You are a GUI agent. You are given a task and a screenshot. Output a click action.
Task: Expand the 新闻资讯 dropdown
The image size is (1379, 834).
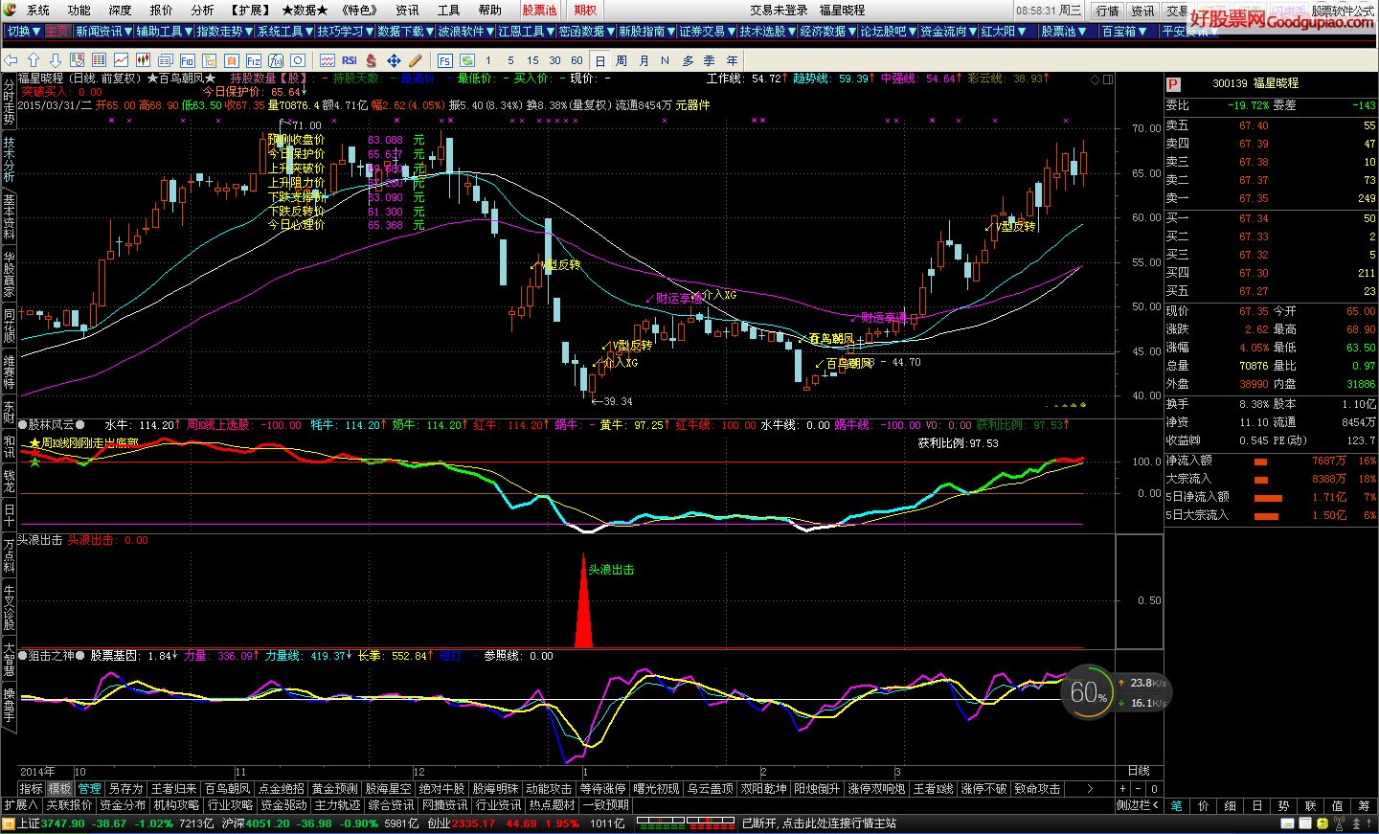[102, 32]
